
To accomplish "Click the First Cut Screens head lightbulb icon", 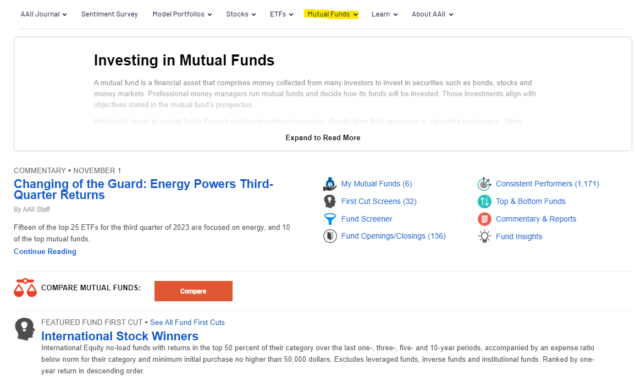I will click(330, 201).
